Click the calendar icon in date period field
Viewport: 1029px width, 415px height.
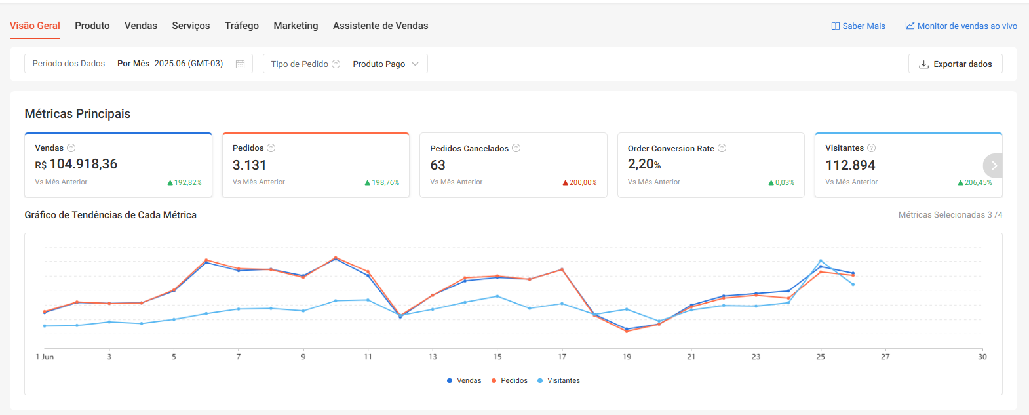(240, 64)
